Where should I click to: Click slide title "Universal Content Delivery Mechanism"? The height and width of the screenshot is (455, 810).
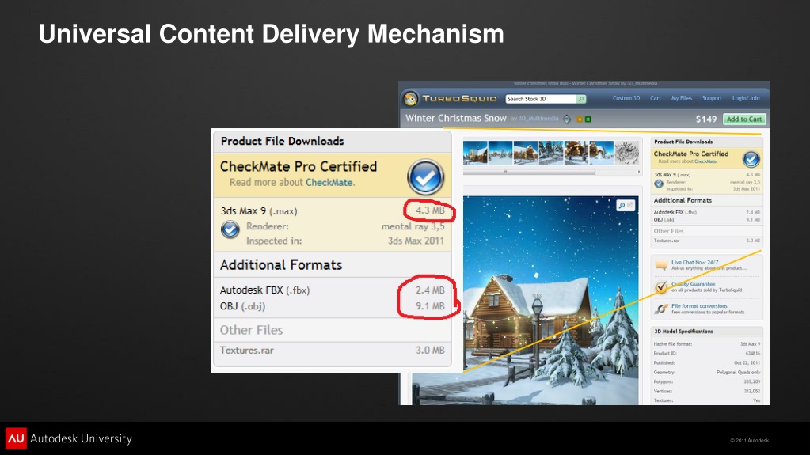[x=272, y=33]
